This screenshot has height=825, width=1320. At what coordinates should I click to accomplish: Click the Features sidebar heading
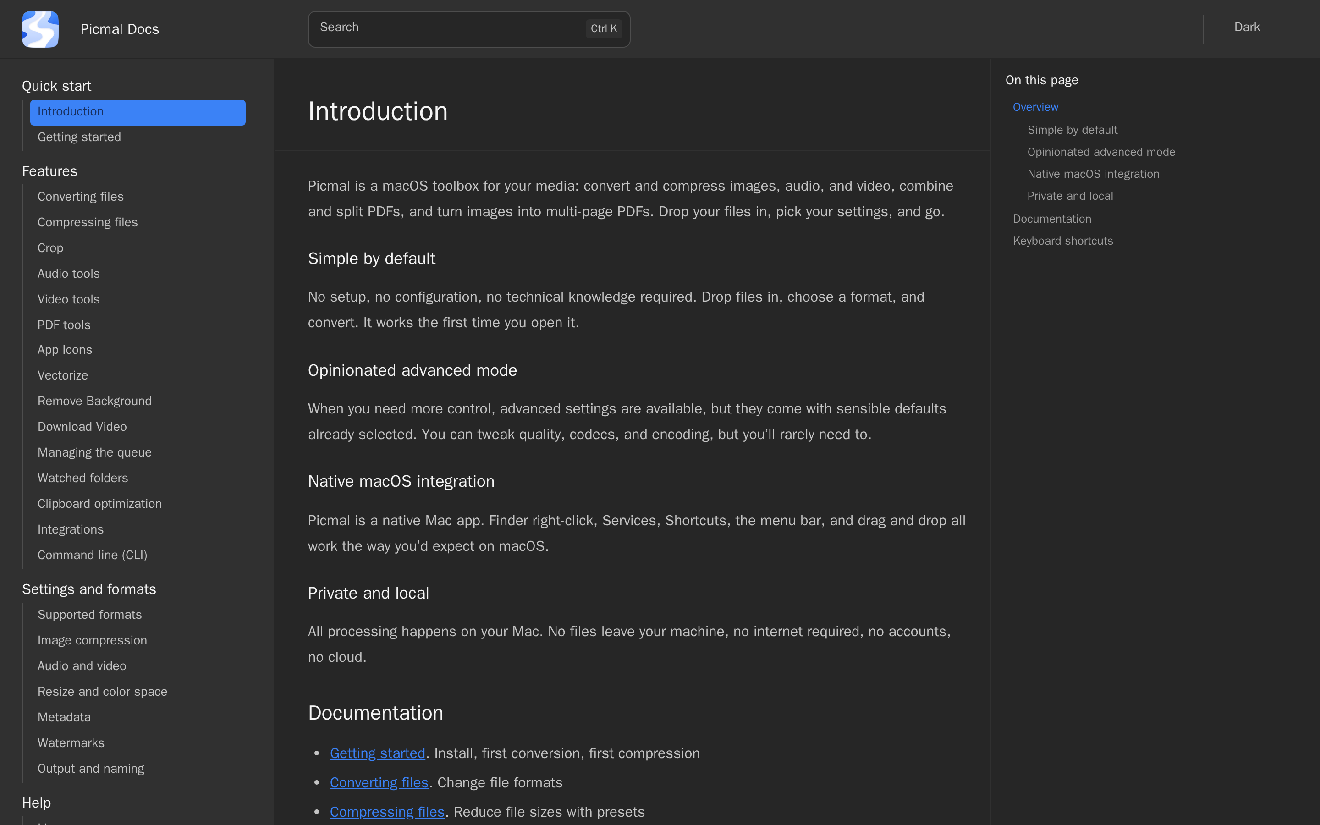[x=49, y=171]
